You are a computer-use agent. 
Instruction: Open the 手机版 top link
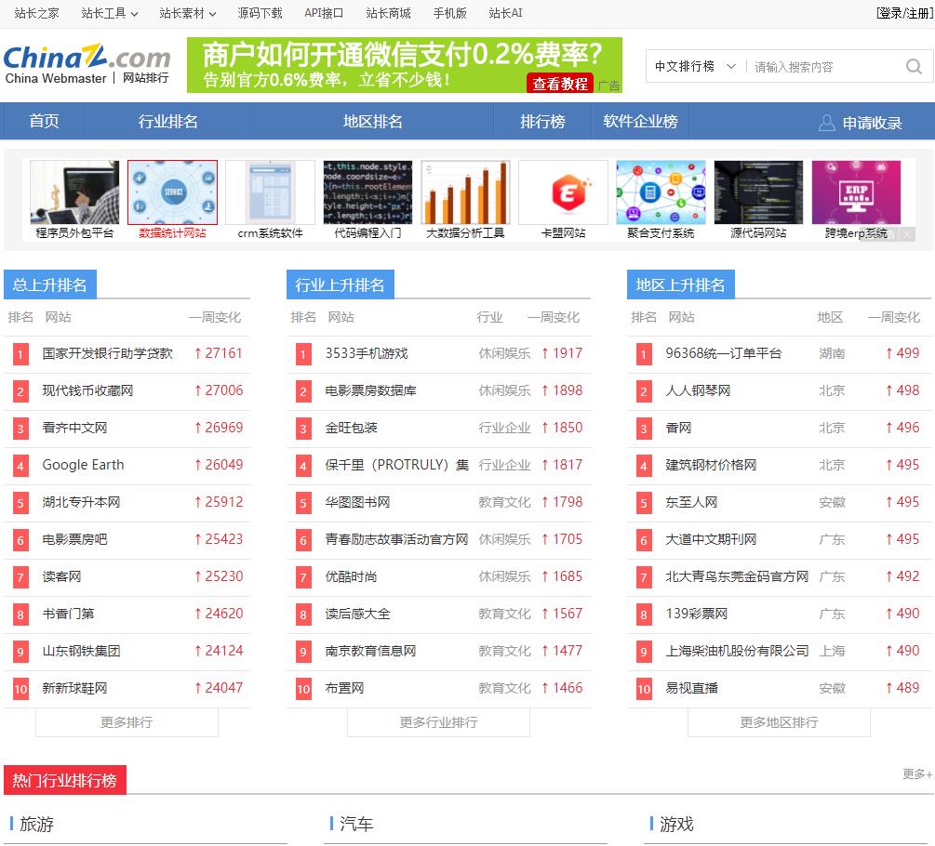pyautogui.click(x=449, y=13)
